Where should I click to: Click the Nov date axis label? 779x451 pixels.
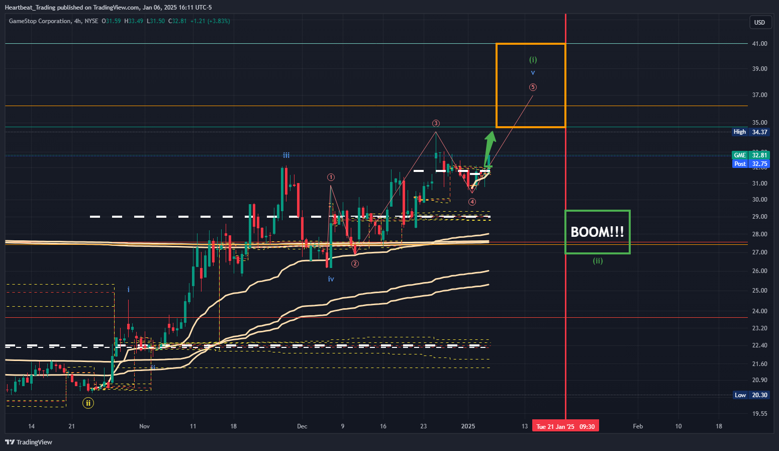(x=145, y=426)
